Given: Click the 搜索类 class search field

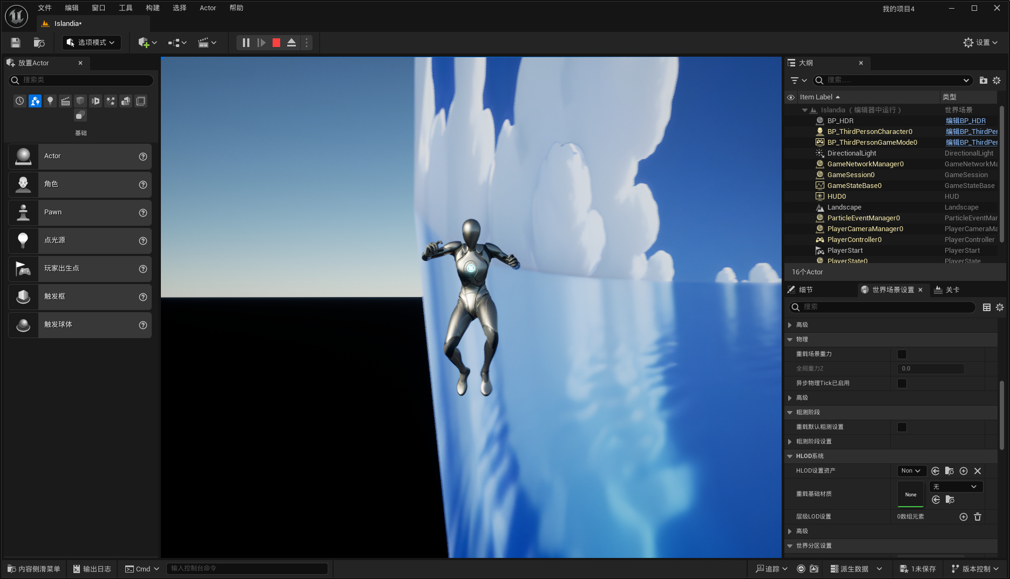Looking at the screenshot, I should click(81, 80).
